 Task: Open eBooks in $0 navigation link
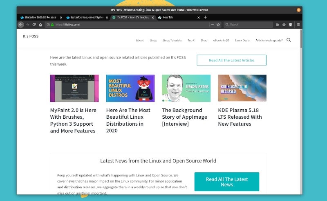(x=221, y=41)
